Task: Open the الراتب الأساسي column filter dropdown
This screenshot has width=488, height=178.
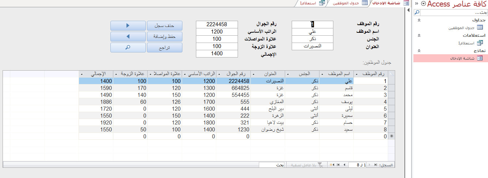Action: tap(185, 74)
